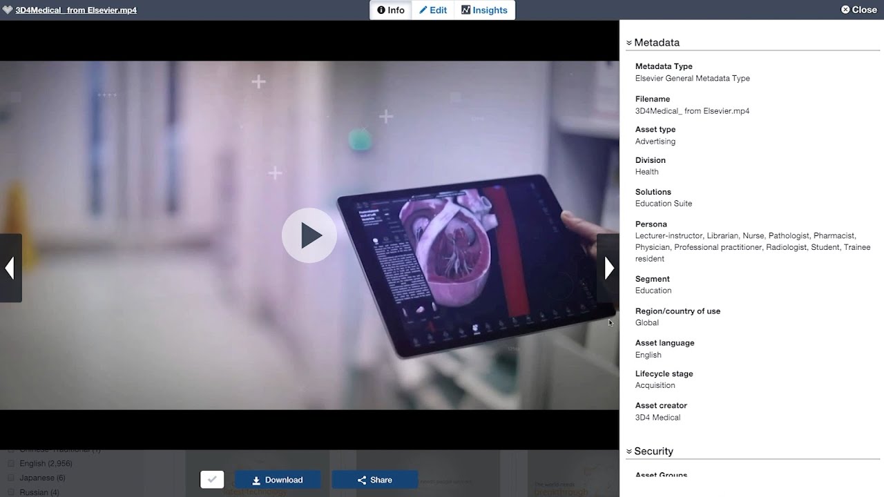Click the 'Education Suite' solutions value

click(664, 203)
